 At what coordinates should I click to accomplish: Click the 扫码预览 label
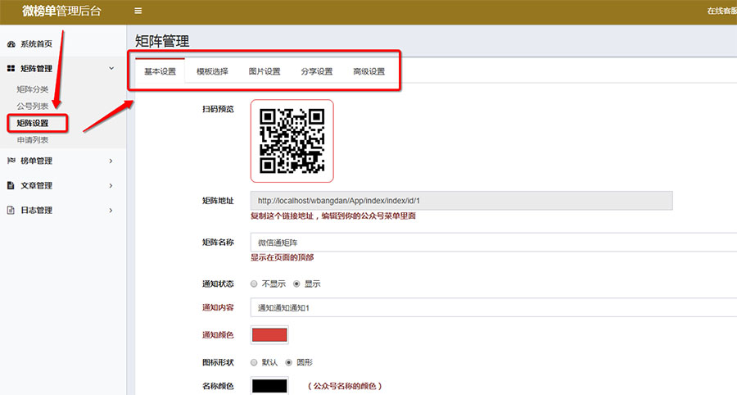(218, 109)
